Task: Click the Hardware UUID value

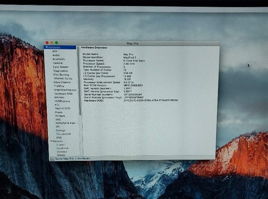Action: click(151, 100)
